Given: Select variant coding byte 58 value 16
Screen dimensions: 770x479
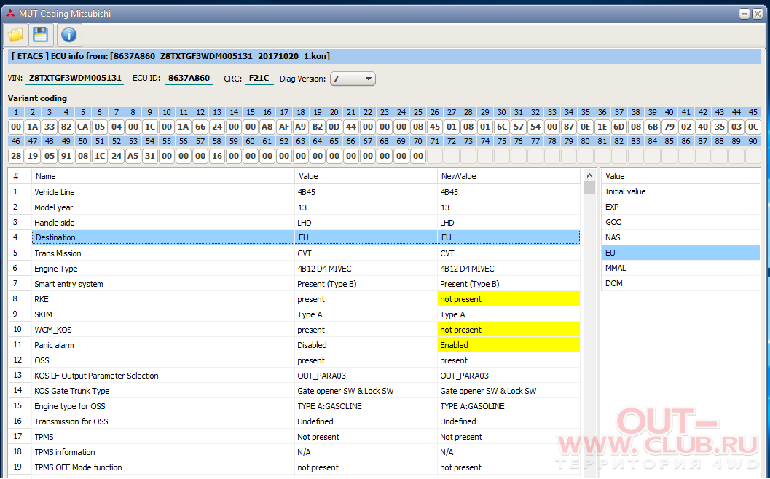Looking at the screenshot, I should [x=217, y=156].
